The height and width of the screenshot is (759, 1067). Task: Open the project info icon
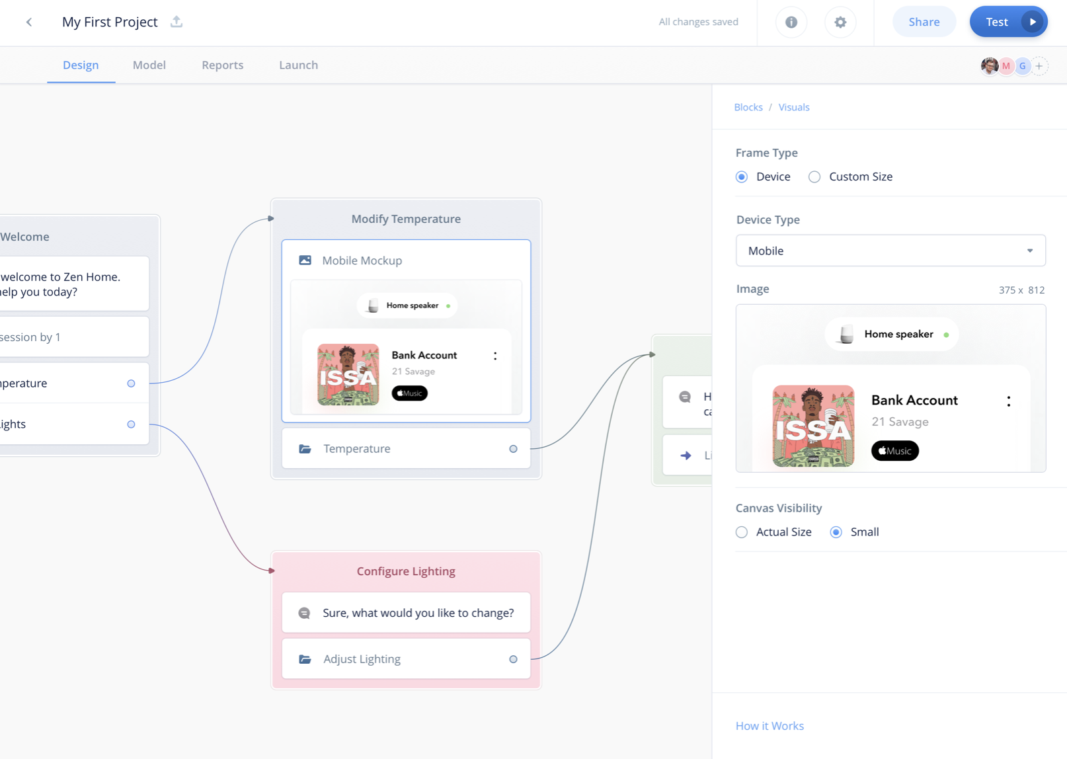coord(791,22)
